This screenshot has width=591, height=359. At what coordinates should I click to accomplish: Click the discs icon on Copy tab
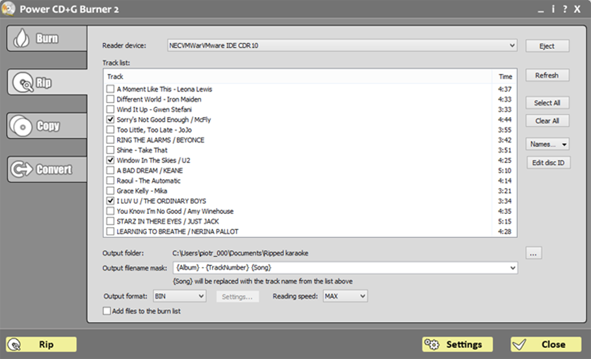pos(20,126)
